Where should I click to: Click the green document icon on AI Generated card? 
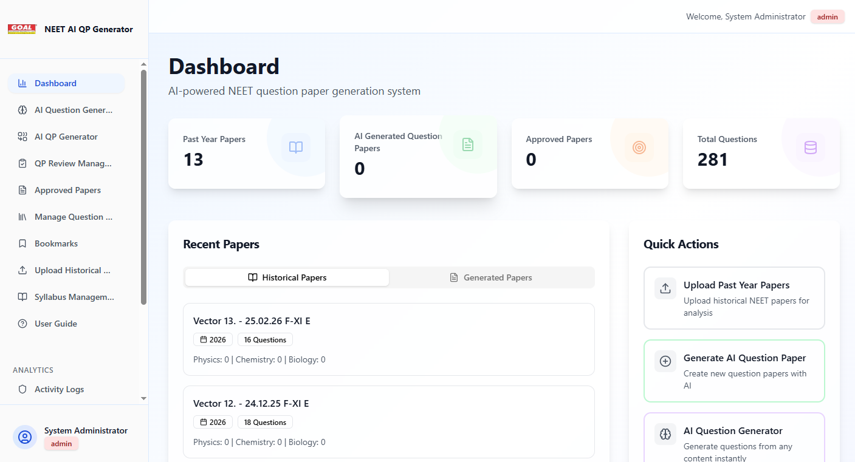(467, 144)
